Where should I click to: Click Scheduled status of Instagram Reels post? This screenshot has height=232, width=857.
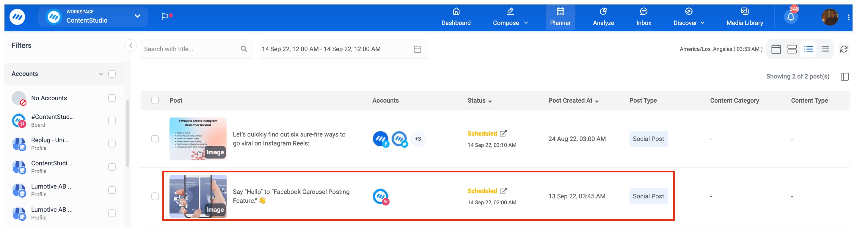(x=482, y=134)
